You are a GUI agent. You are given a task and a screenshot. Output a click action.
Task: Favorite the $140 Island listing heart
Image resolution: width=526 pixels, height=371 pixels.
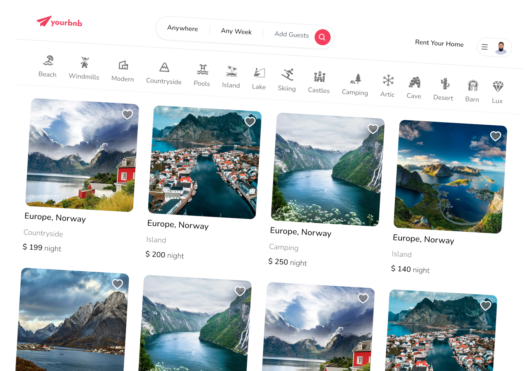point(495,136)
